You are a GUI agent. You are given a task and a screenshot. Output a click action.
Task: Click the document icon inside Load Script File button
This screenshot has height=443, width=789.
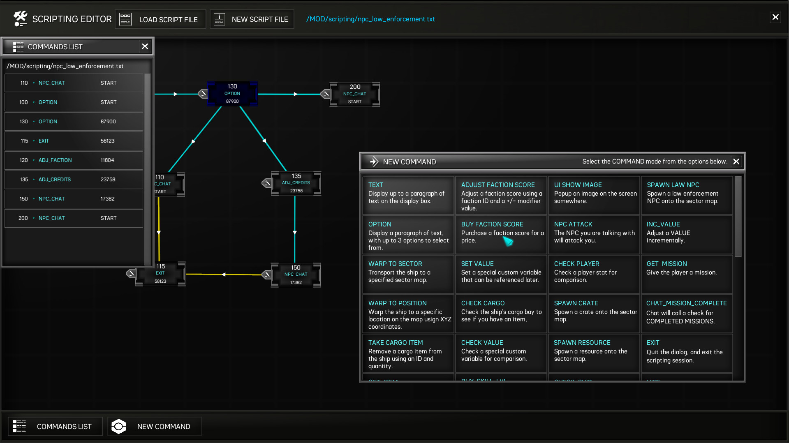(x=125, y=19)
